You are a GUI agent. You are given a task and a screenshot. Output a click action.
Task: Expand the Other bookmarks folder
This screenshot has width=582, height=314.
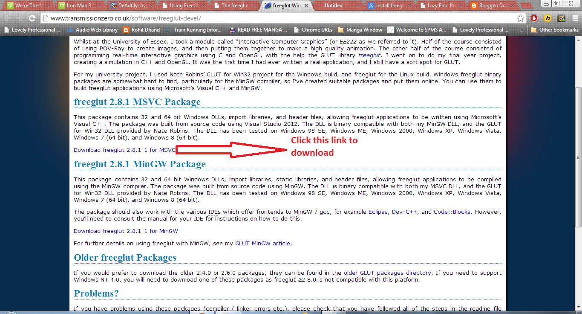[x=554, y=30]
